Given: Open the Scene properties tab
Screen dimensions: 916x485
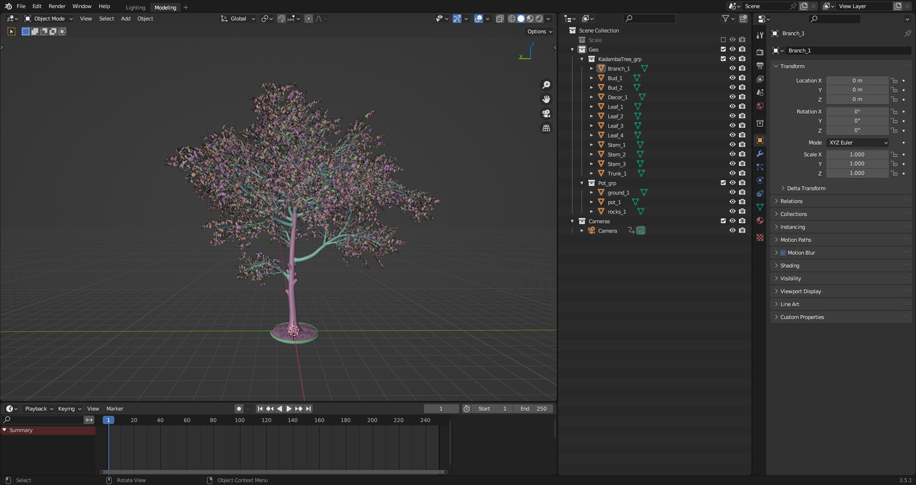Looking at the screenshot, I should click(760, 92).
